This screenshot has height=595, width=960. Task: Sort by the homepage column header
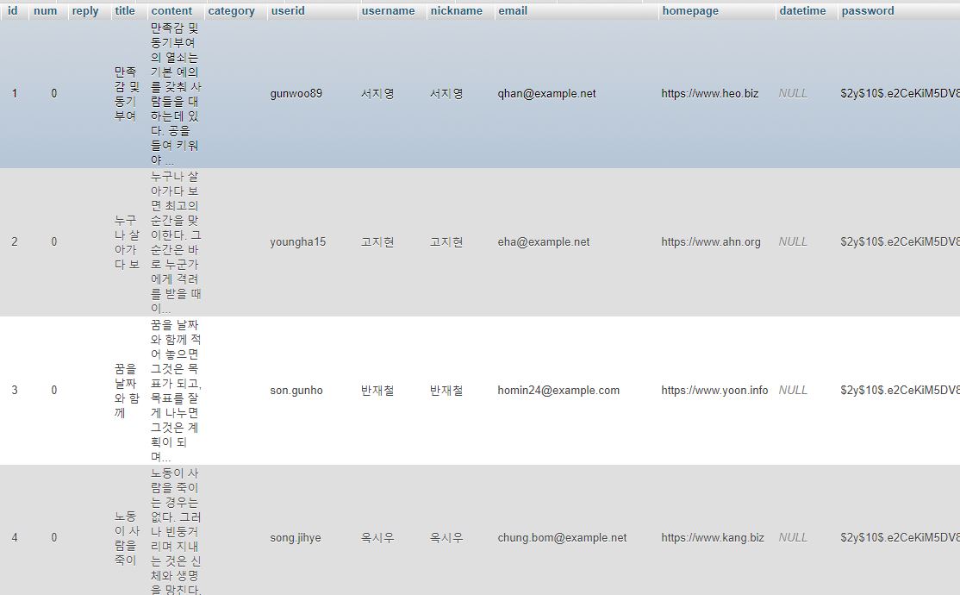pos(690,11)
